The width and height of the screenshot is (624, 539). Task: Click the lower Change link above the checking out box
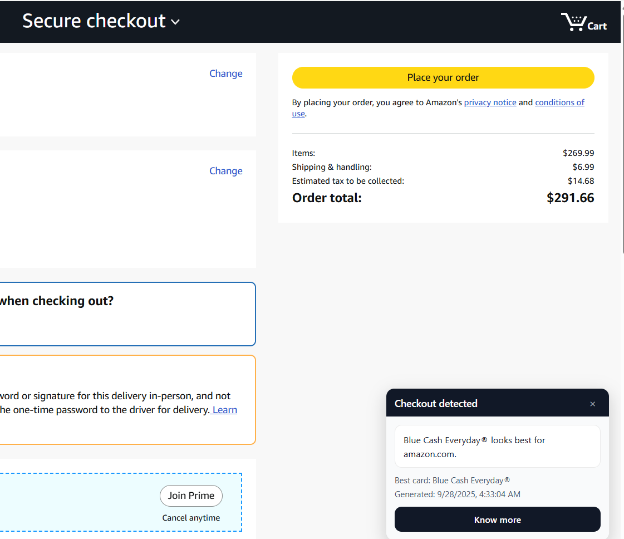[225, 171]
